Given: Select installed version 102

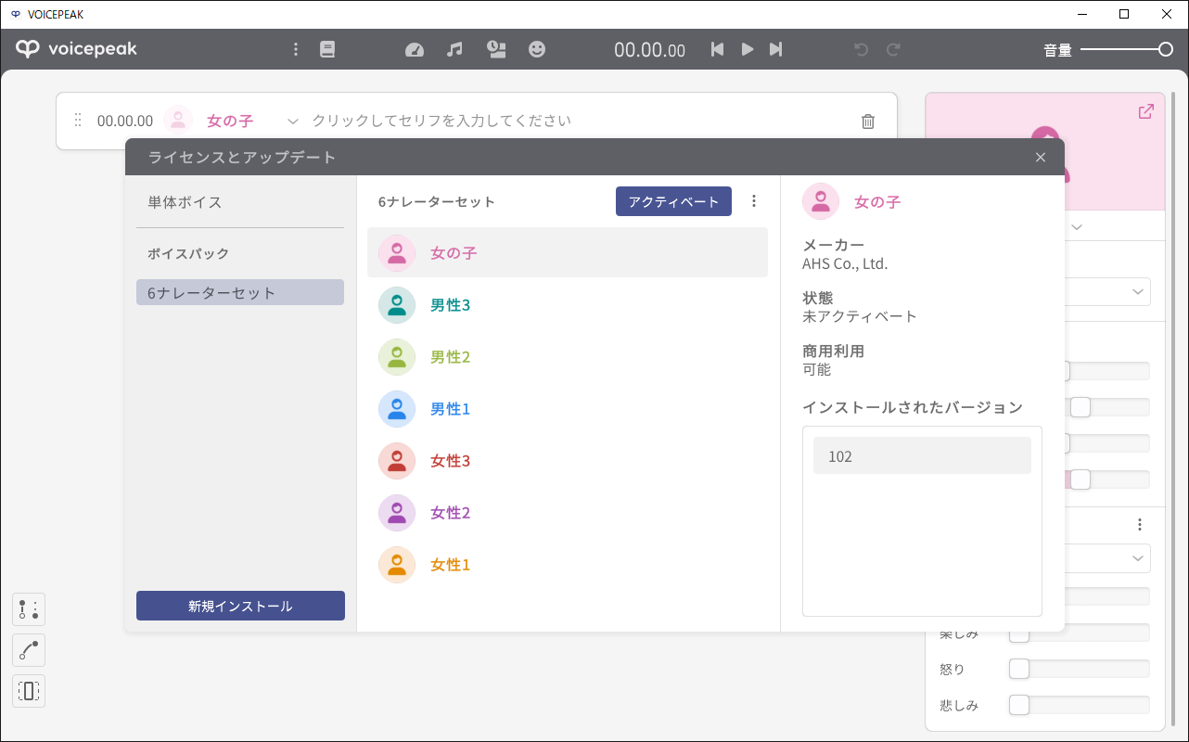Looking at the screenshot, I should pyautogui.click(x=922, y=455).
